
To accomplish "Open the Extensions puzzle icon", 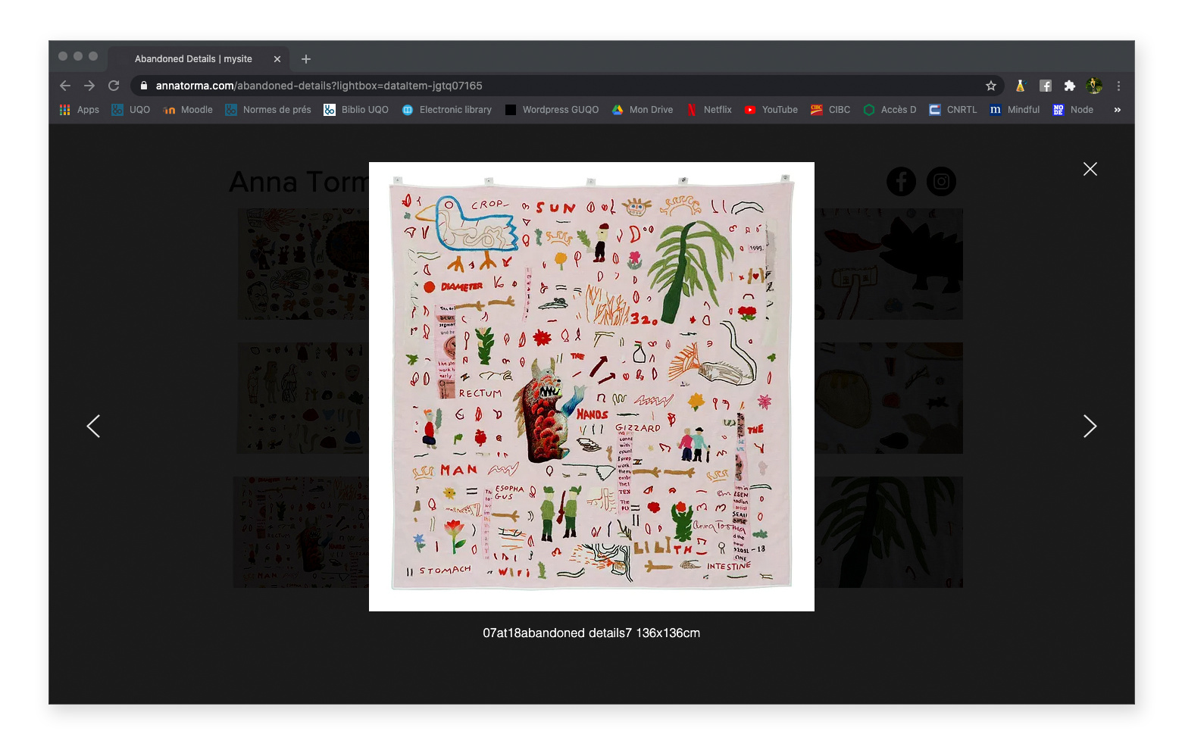I will (1069, 86).
